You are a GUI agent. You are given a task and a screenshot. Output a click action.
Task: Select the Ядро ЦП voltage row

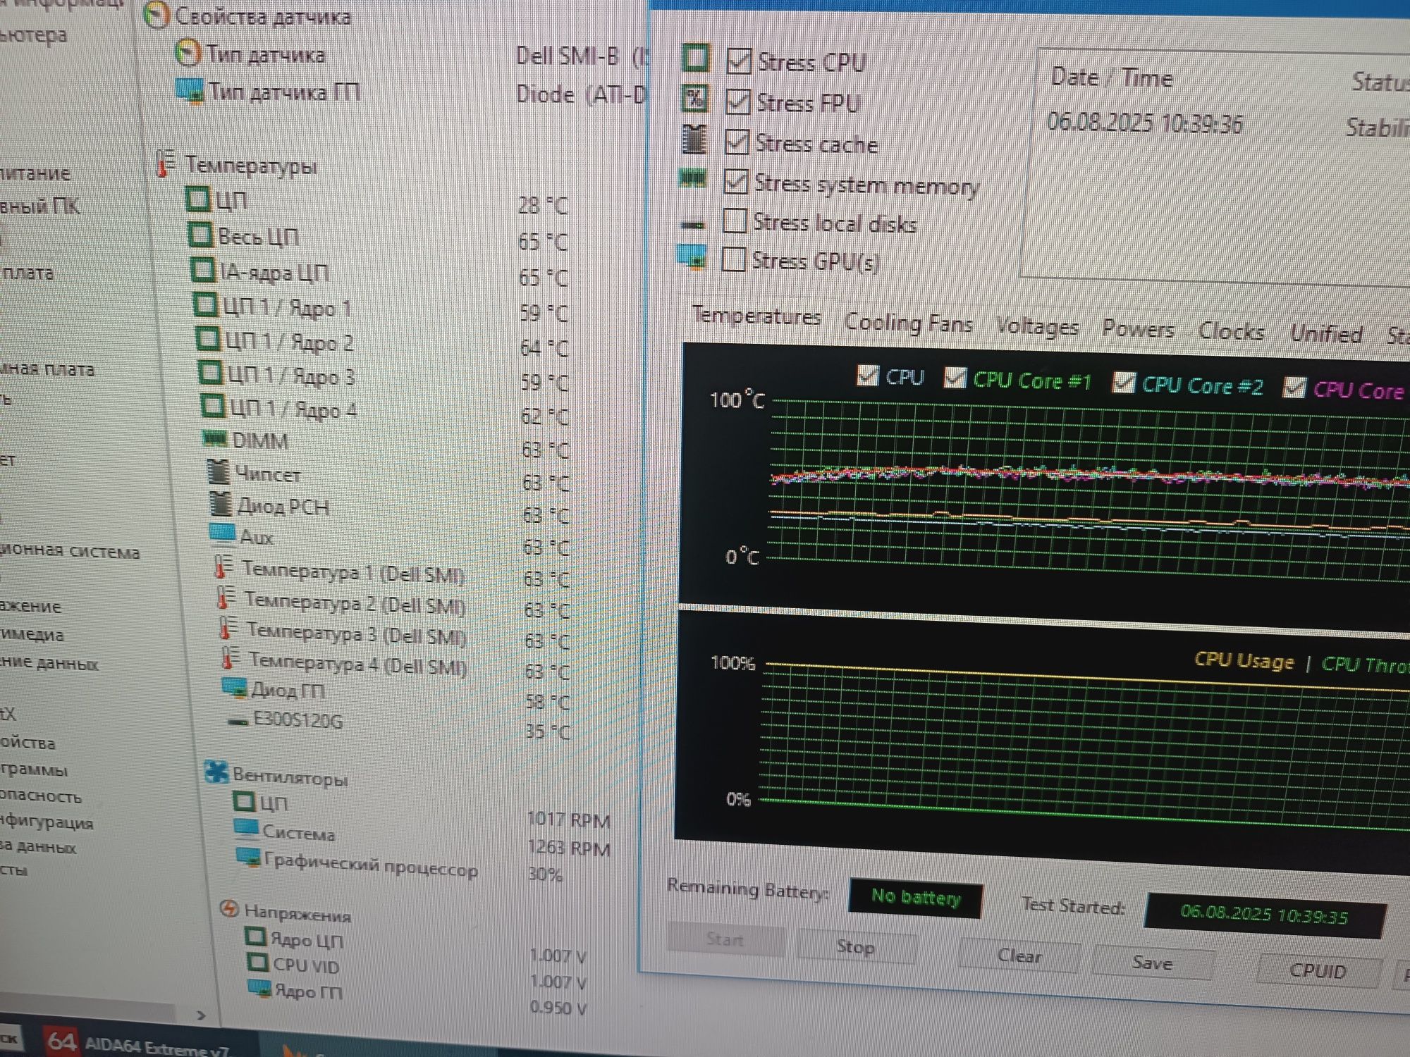click(x=415, y=946)
